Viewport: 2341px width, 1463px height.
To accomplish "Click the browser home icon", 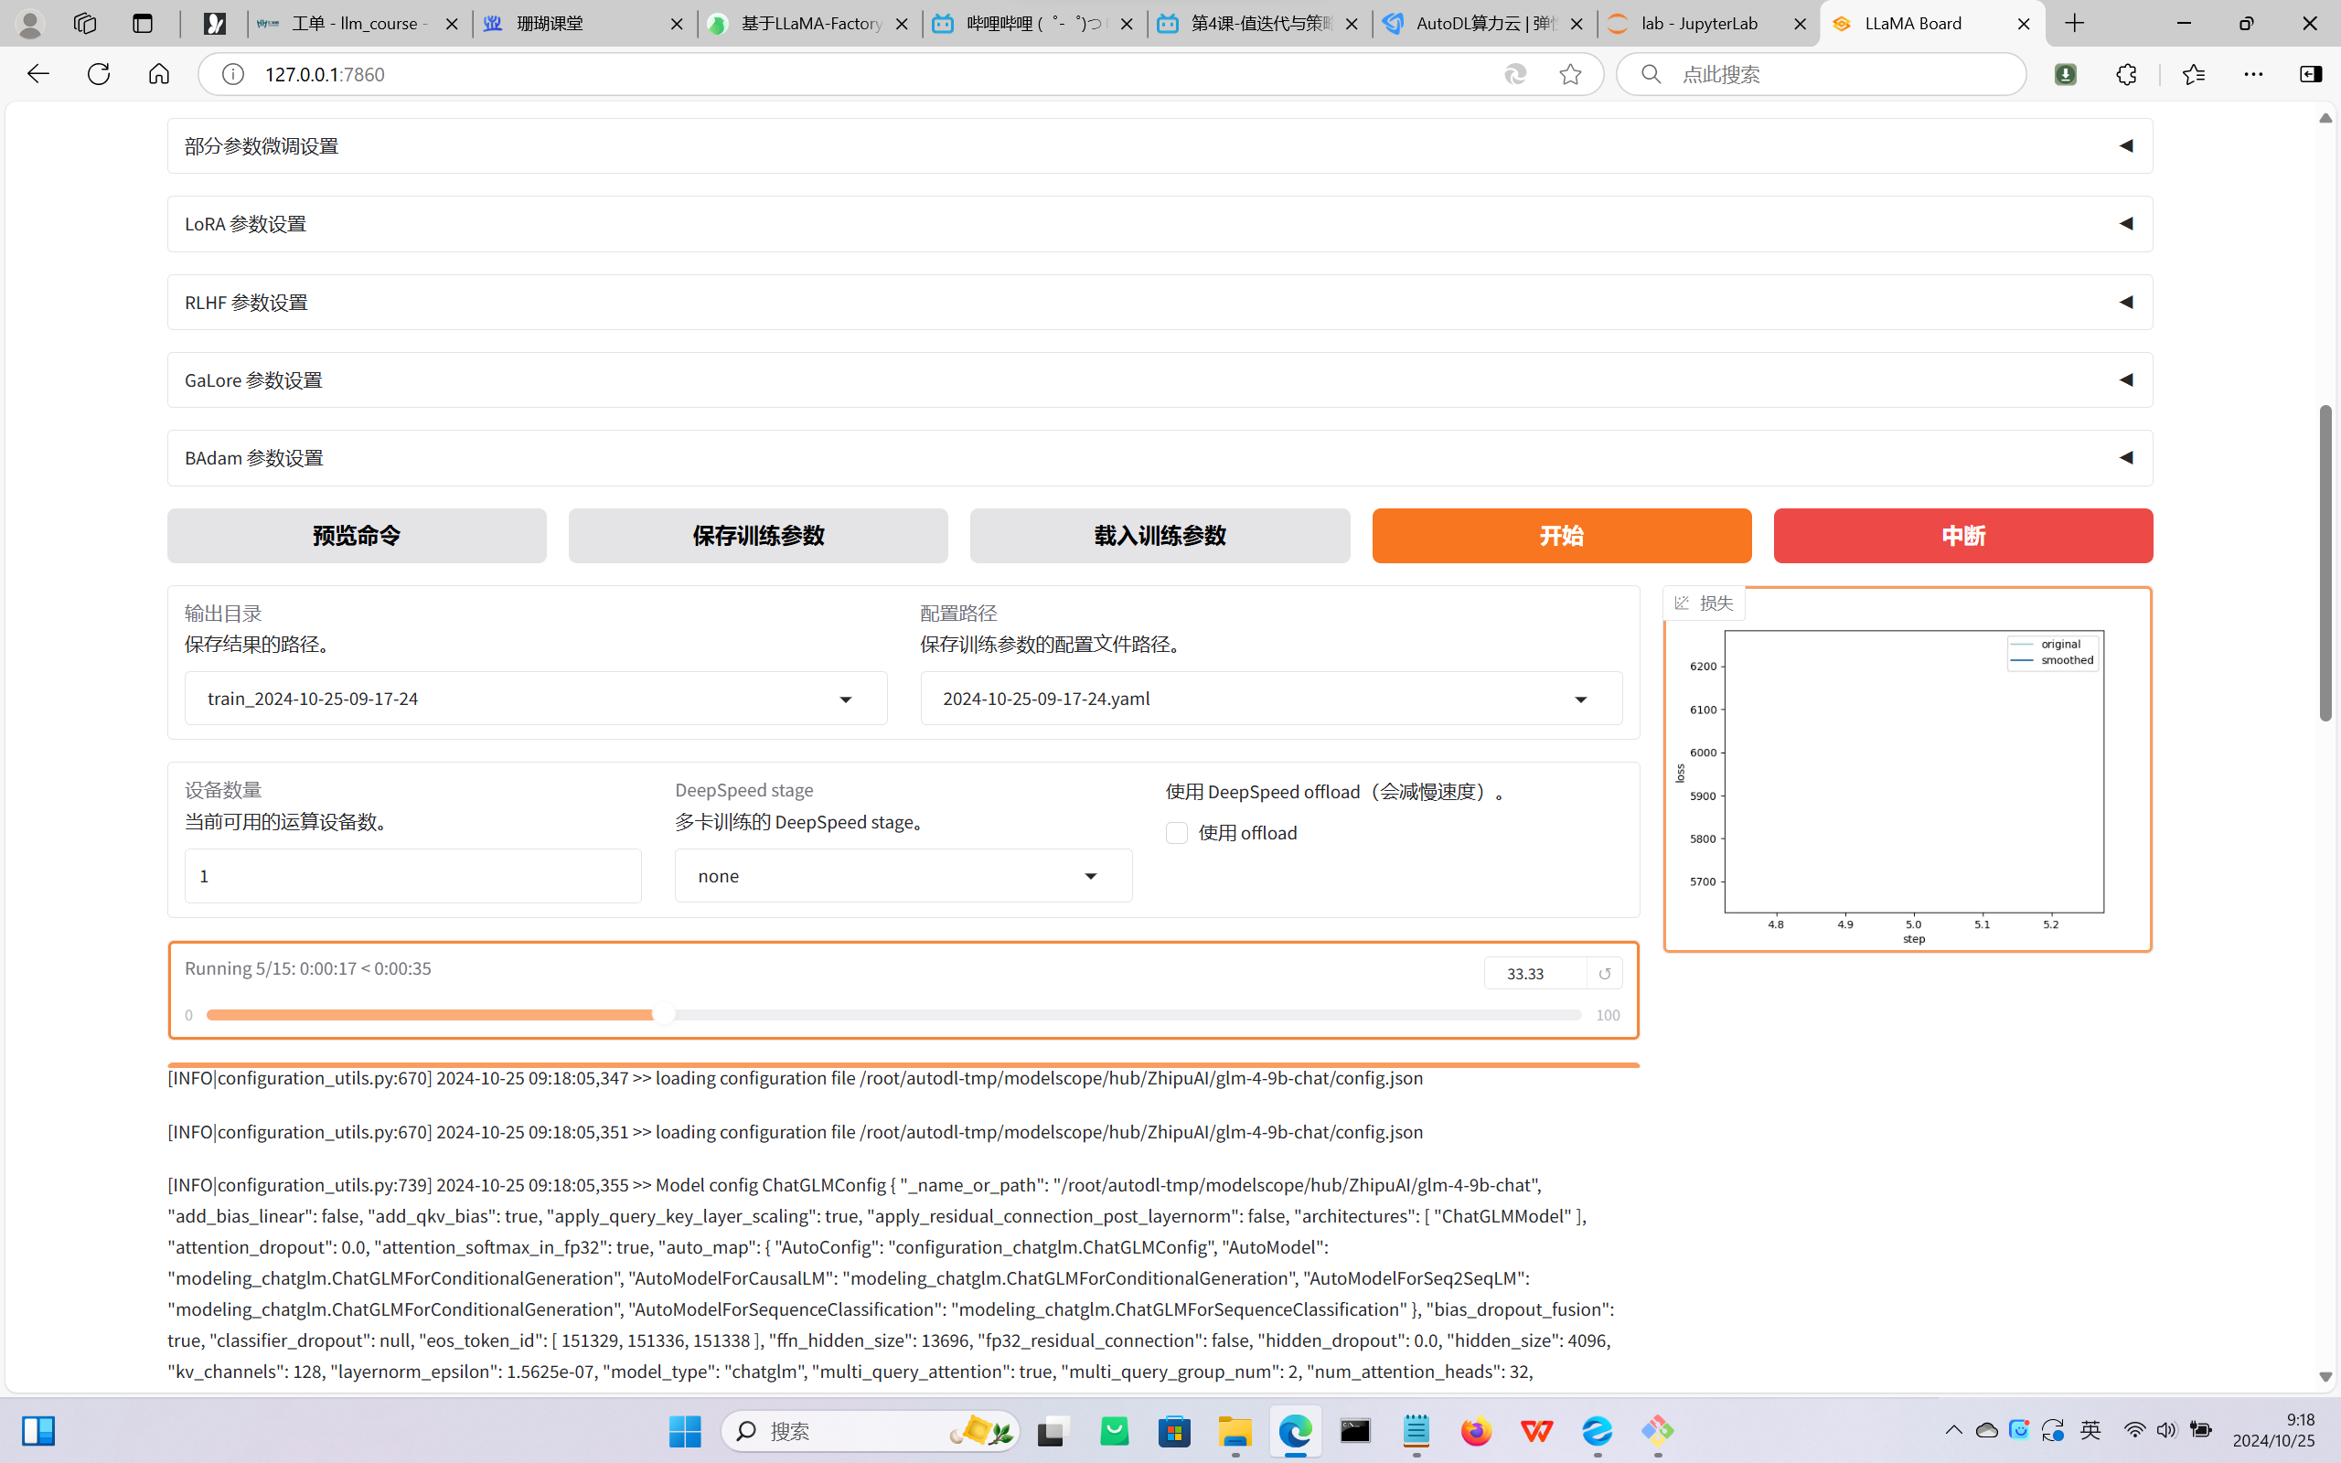I will 158,74.
